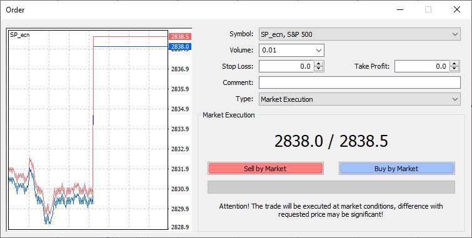The width and height of the screenshot is (472, 238).
Task: Click the Take Profit input field
Action: click(x=422, y=66)
